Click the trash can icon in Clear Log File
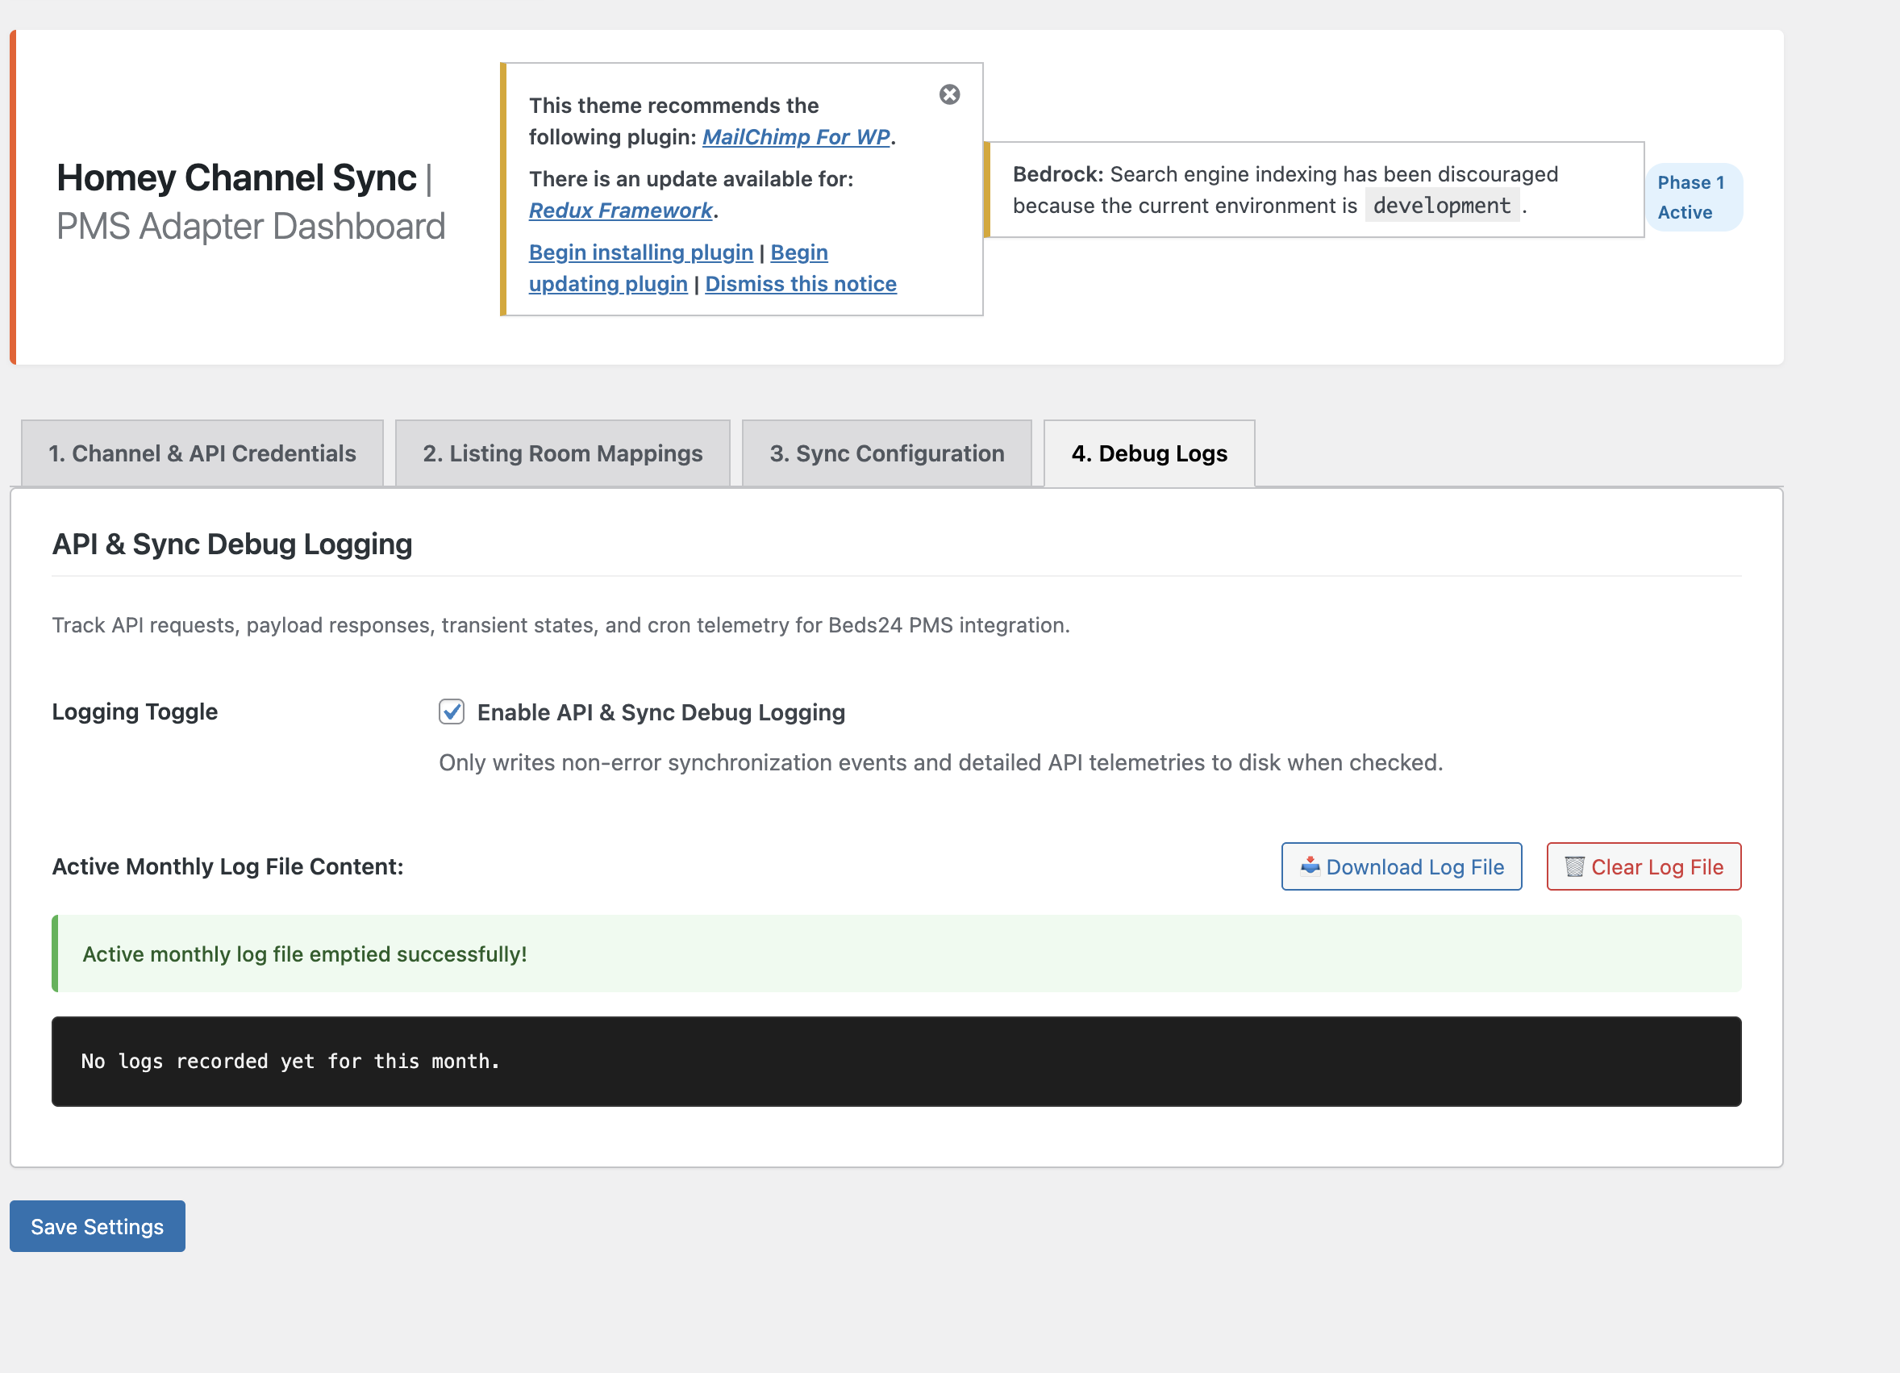This screenshot has width=1900, height=1373. (1575, 866)
